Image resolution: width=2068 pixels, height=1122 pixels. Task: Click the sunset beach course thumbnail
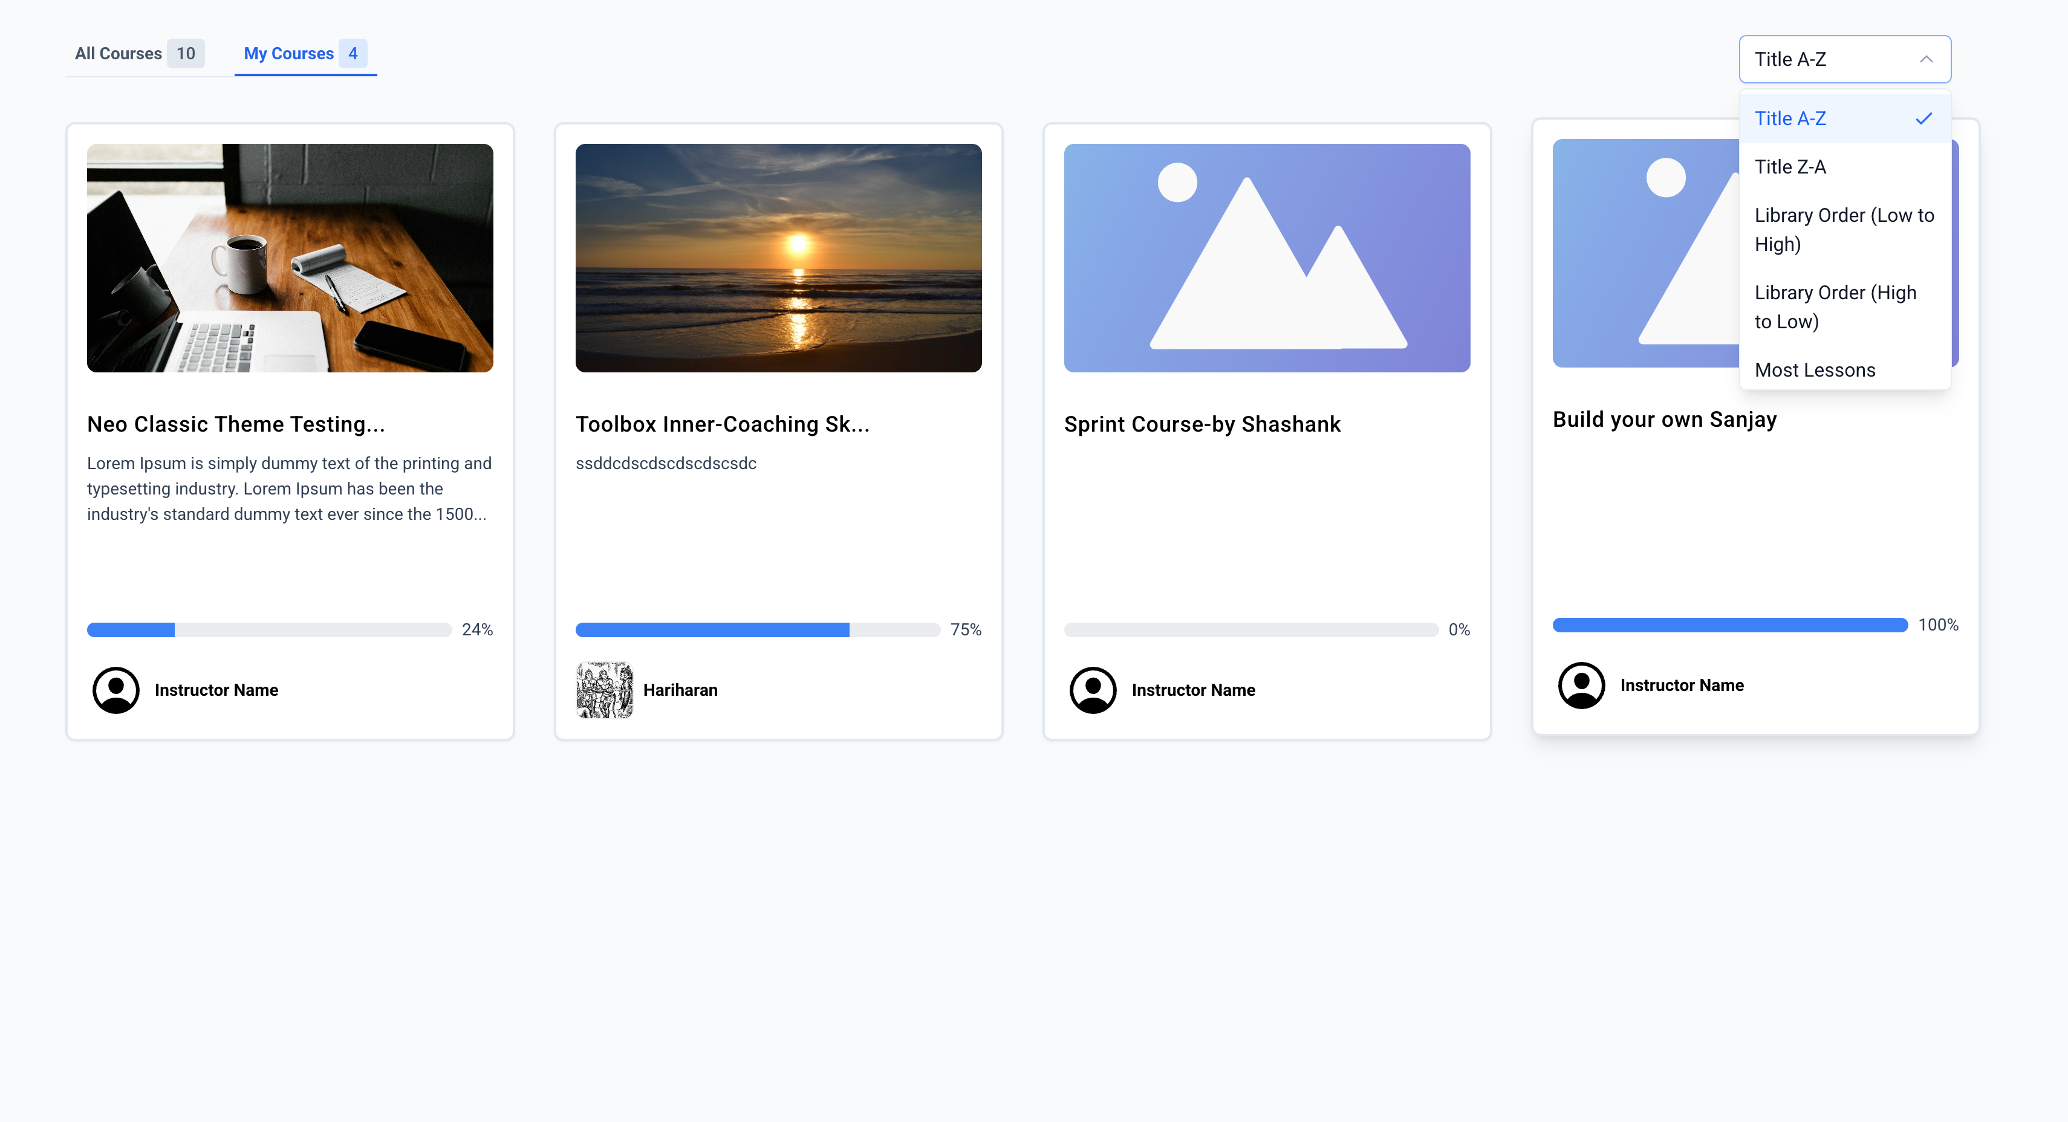coord(778,258)
